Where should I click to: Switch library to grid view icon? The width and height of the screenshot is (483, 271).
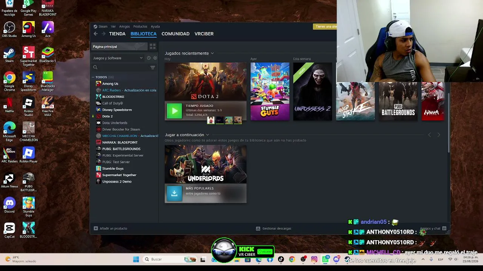pos(152,46)
